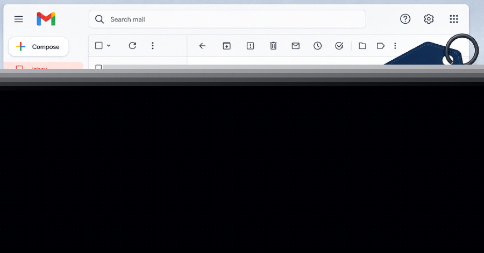
Task: Open the Google apps grid
Action: tap(454, 19)
